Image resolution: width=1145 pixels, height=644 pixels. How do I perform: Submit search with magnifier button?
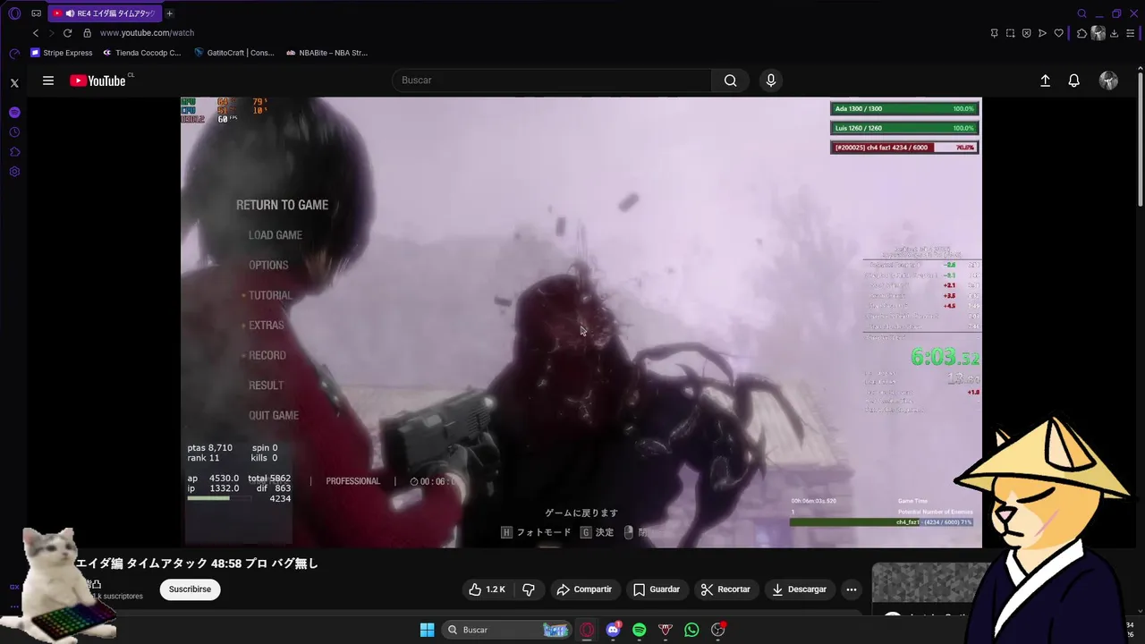pyautogui.click(x=731, y=80)
